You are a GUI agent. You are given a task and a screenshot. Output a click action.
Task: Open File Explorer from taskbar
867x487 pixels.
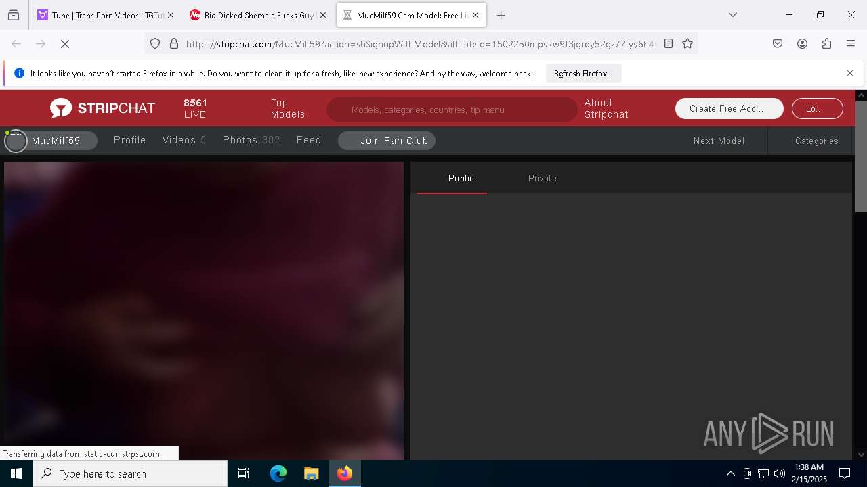tap(311, 473)
